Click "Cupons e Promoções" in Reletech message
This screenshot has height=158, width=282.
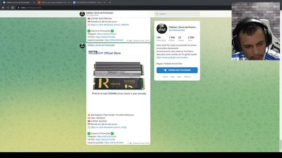(100, 133)
